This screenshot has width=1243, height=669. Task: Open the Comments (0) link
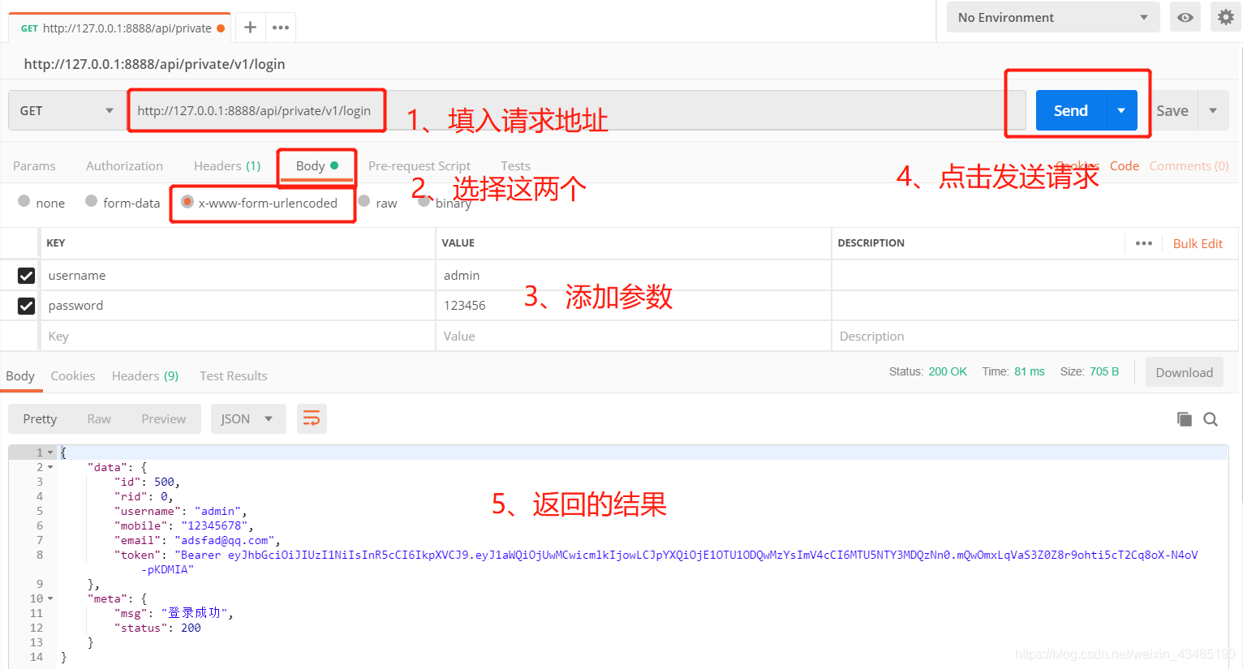coord(1189,165)
